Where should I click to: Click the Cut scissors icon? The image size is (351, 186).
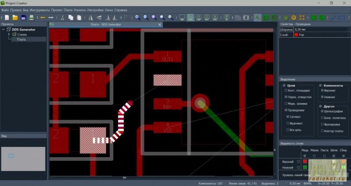point(63,18)
